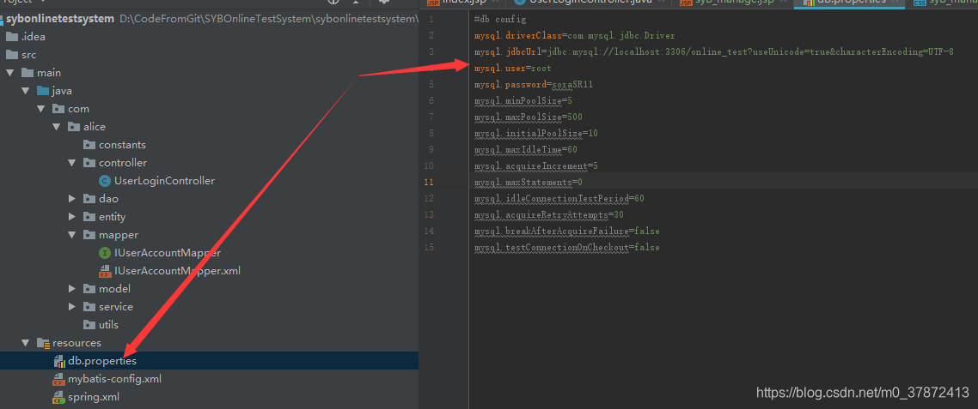Collapse the com package arrow
The image size is (978, 409).
41,109
